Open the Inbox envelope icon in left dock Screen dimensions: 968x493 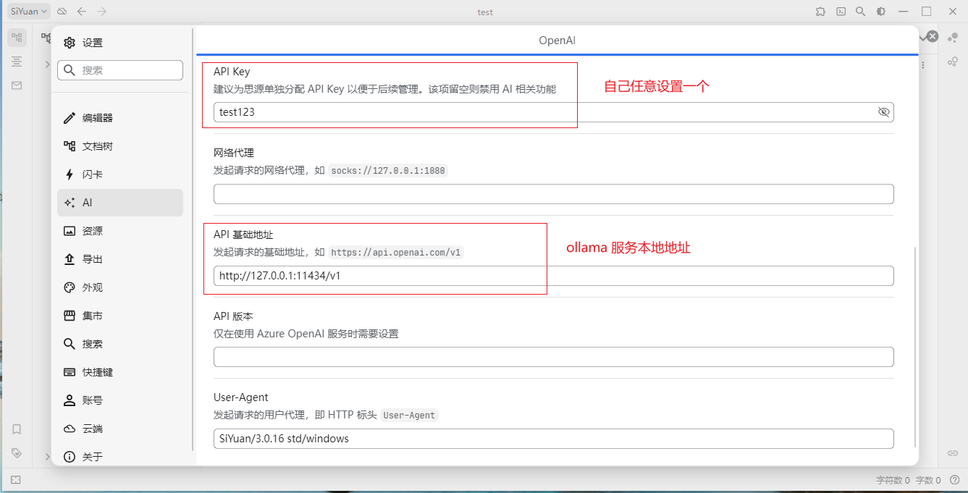tap(17, 85)
